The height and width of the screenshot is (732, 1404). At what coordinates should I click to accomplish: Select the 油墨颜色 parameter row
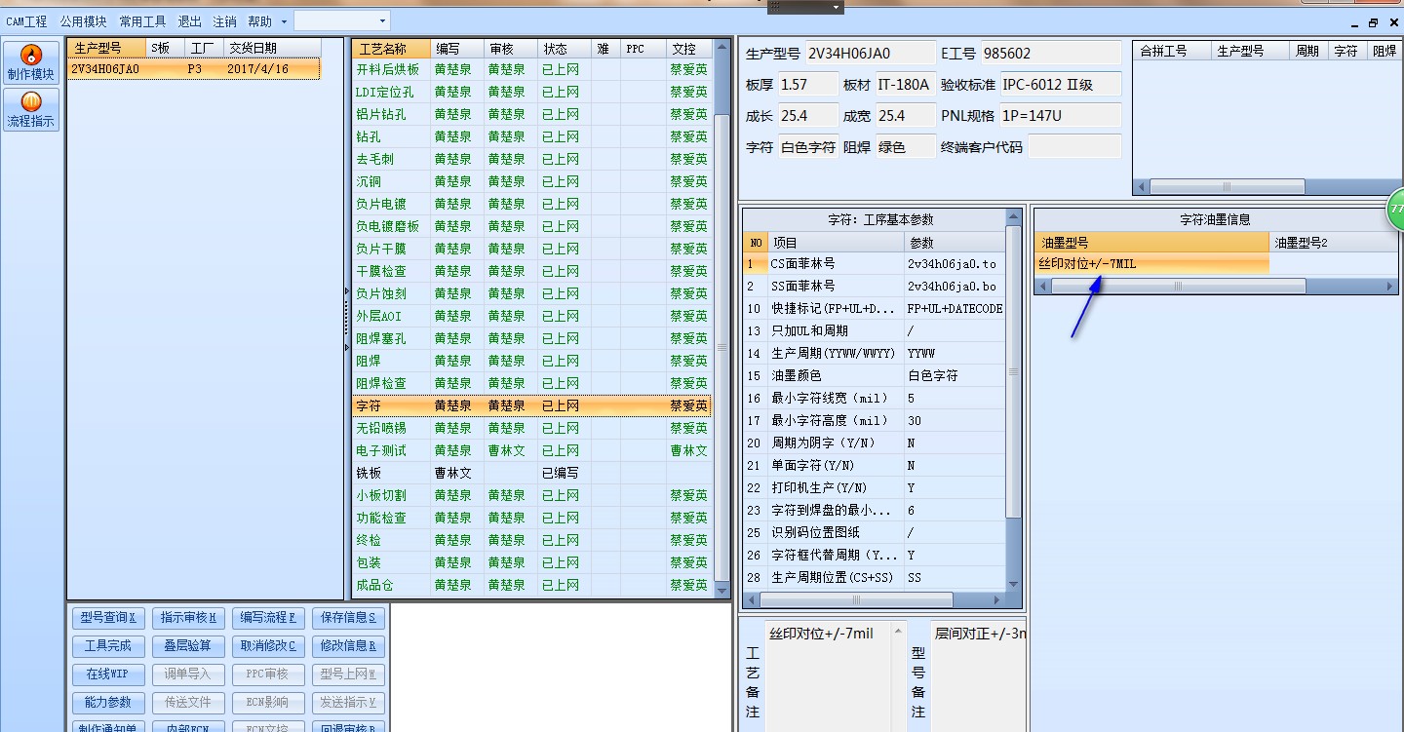click(875, 376)
